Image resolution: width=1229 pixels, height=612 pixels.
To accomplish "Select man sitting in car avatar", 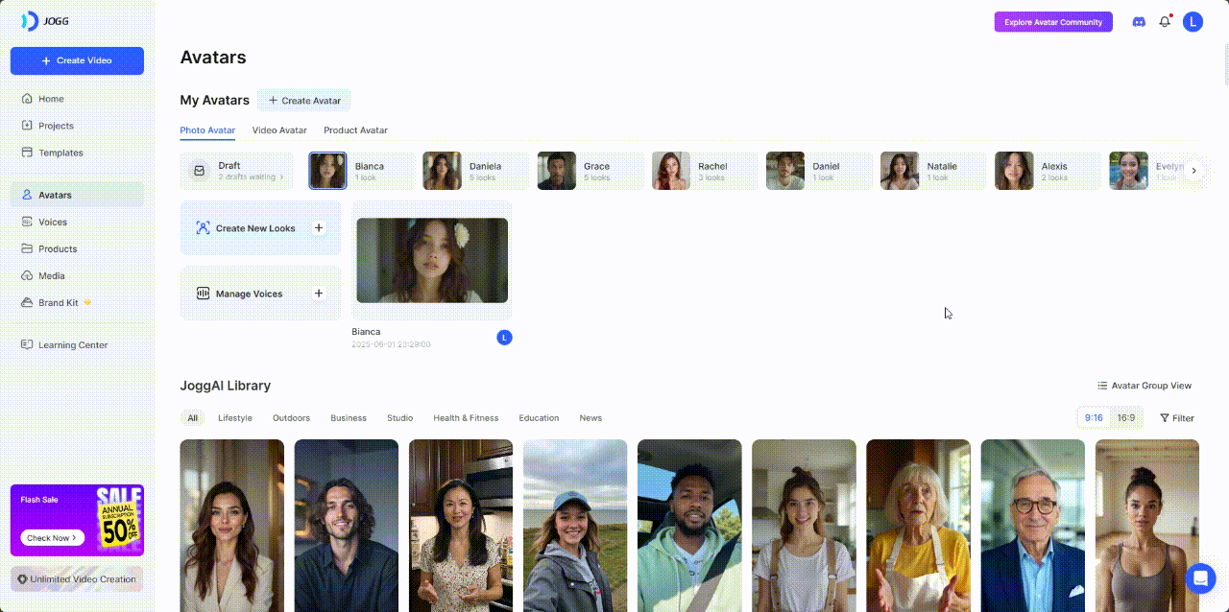I will coord(689,526).
